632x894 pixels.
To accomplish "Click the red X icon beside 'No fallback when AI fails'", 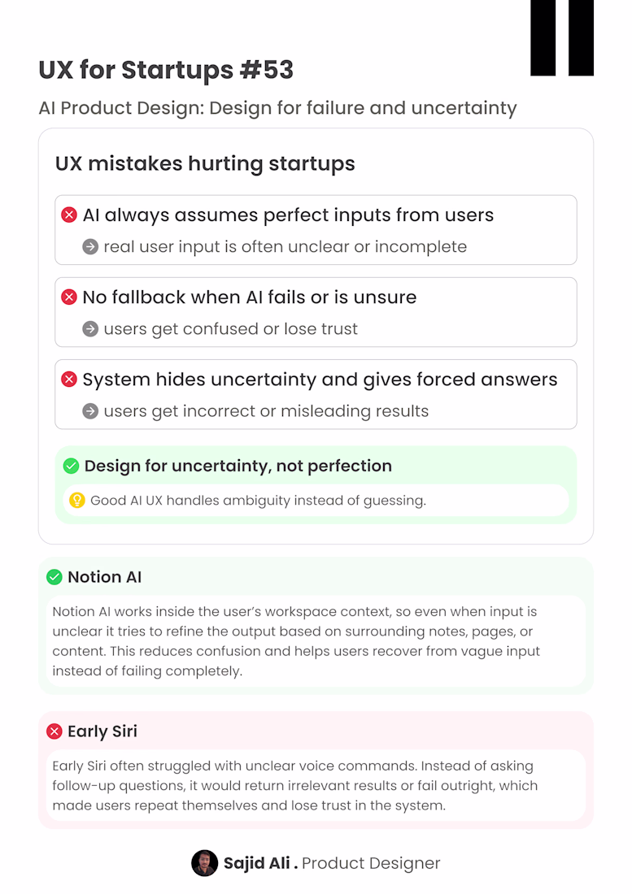I will (x=69, y=297).
